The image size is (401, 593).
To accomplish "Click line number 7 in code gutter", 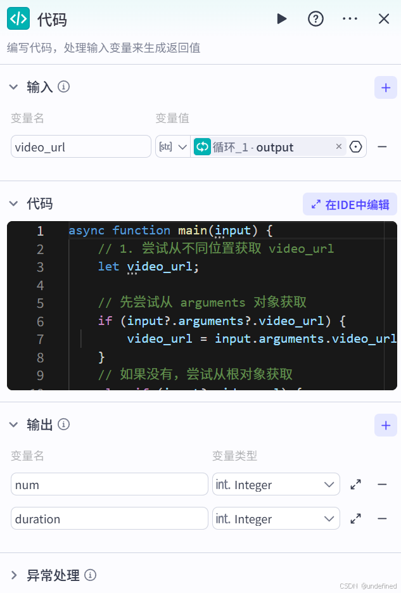I will 40,339.
